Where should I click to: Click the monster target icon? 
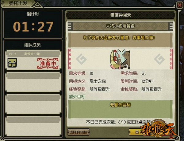[120, 59]
